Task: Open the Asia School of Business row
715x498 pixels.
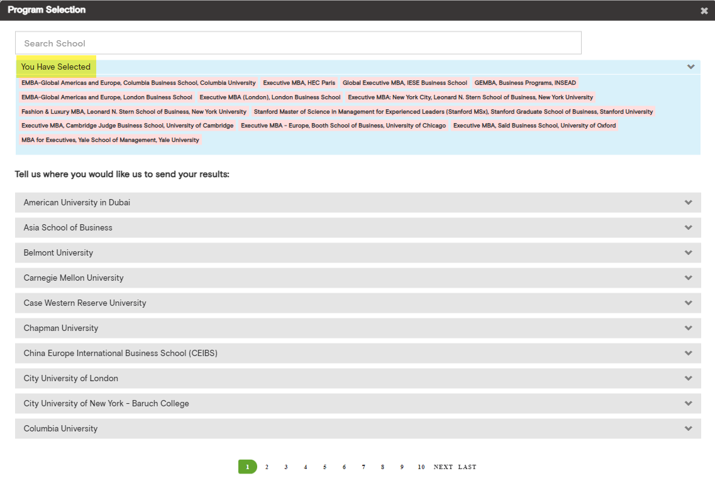Action: pos(358,227)
